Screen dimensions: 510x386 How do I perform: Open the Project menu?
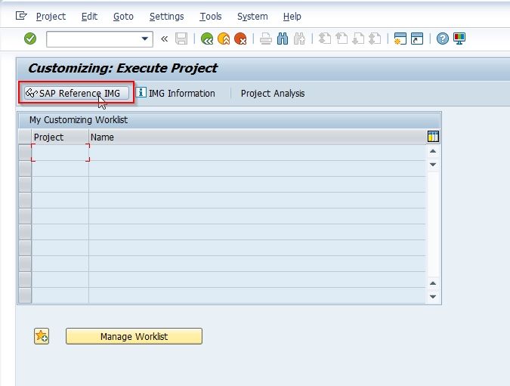pos(51,17)
